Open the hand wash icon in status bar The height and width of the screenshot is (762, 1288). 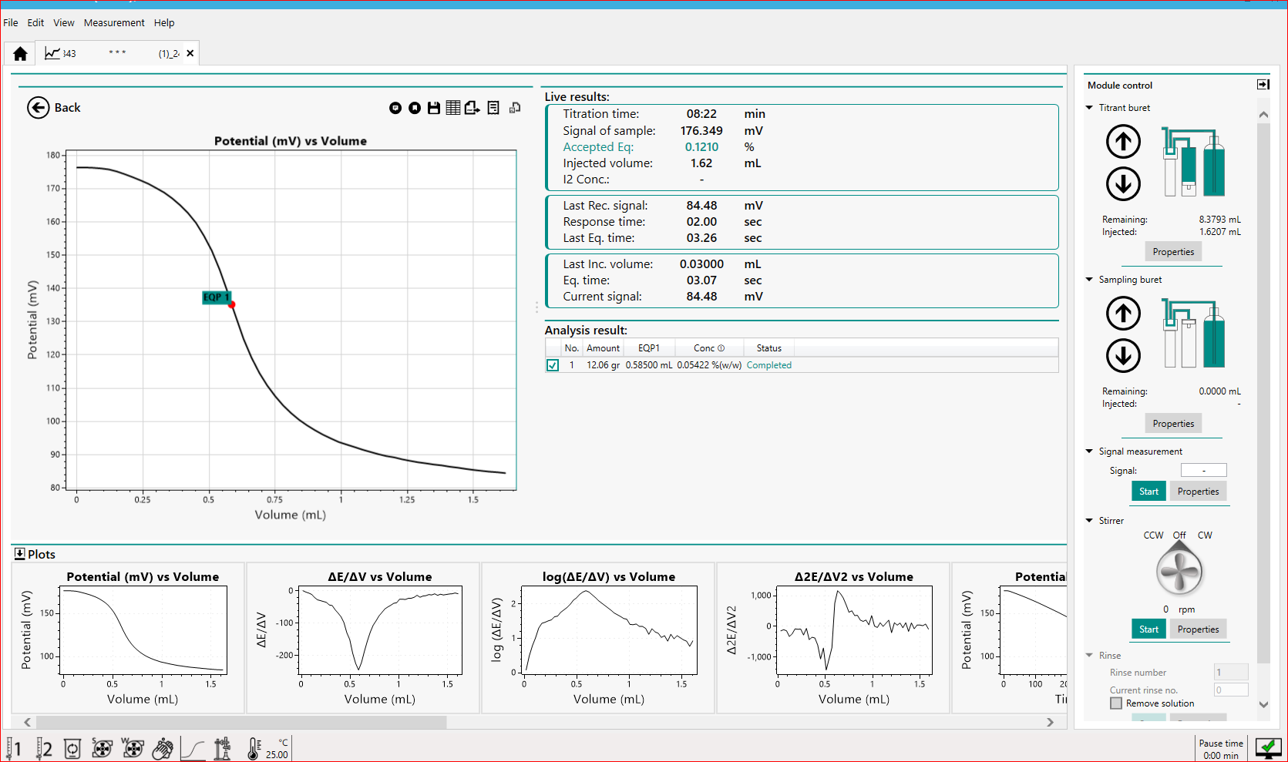coord(163,748)
